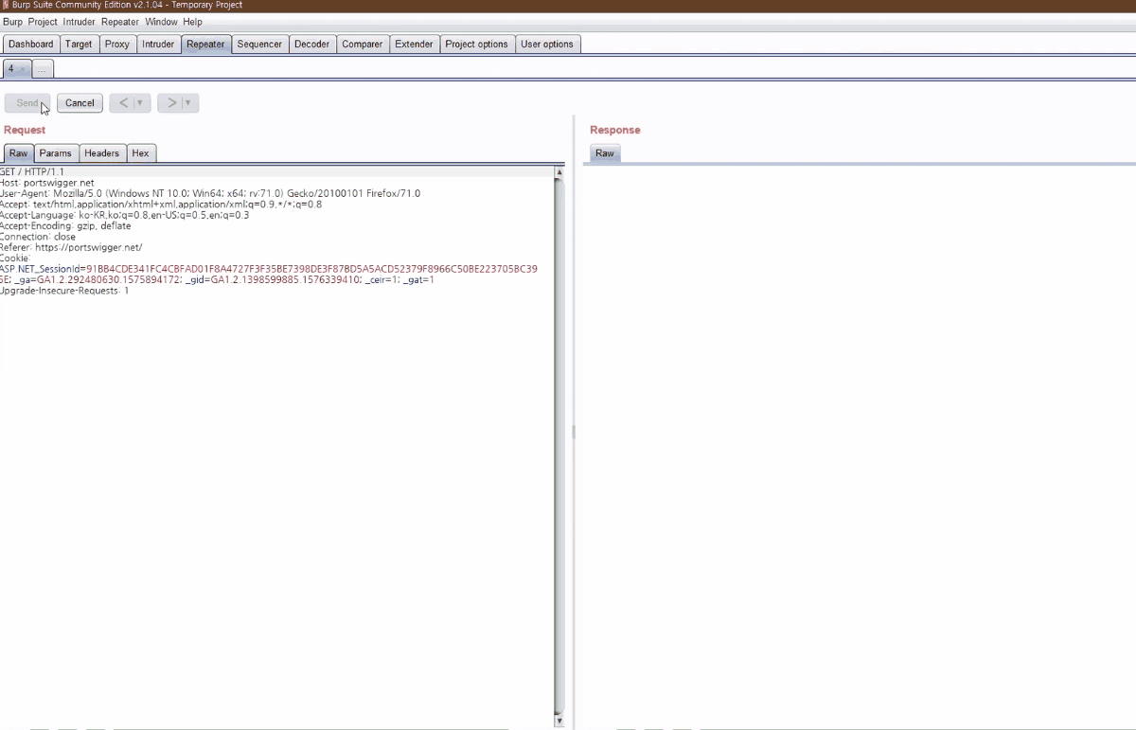
Task: Go back to previous request arrow
Action: (122, 103)
